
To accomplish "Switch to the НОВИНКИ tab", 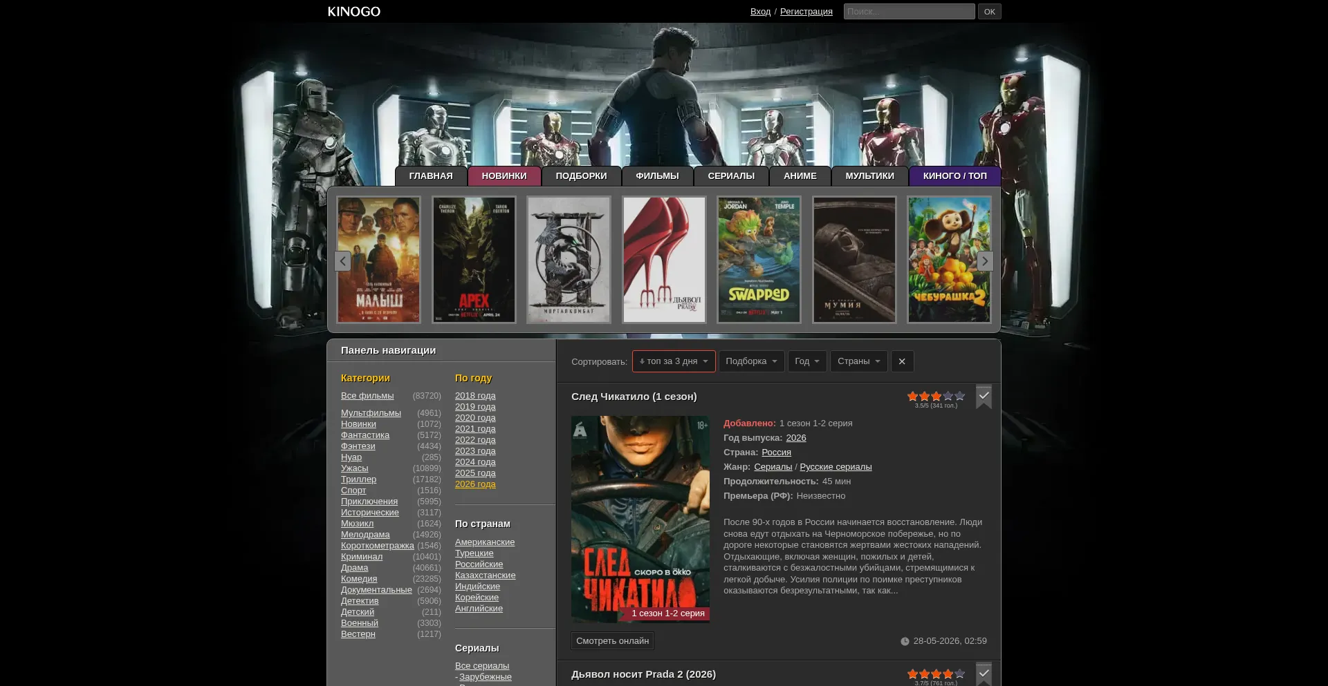I will pyautogui.click(x=504, y=176).
